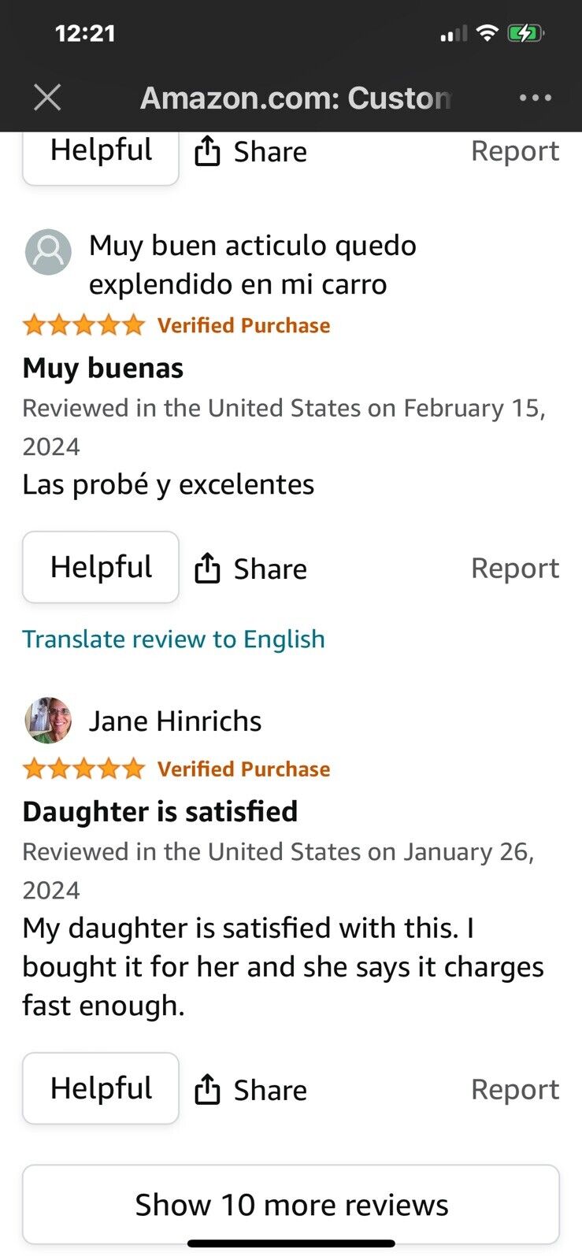Show 10 more reviews
Image resolution: width=582 pixels, height=1260 pixels.
click(x=291, y=1204)
